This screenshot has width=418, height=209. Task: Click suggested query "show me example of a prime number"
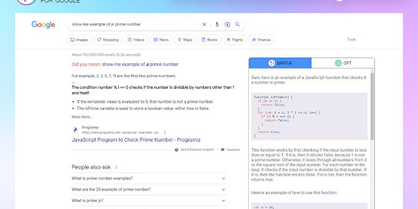140,64
